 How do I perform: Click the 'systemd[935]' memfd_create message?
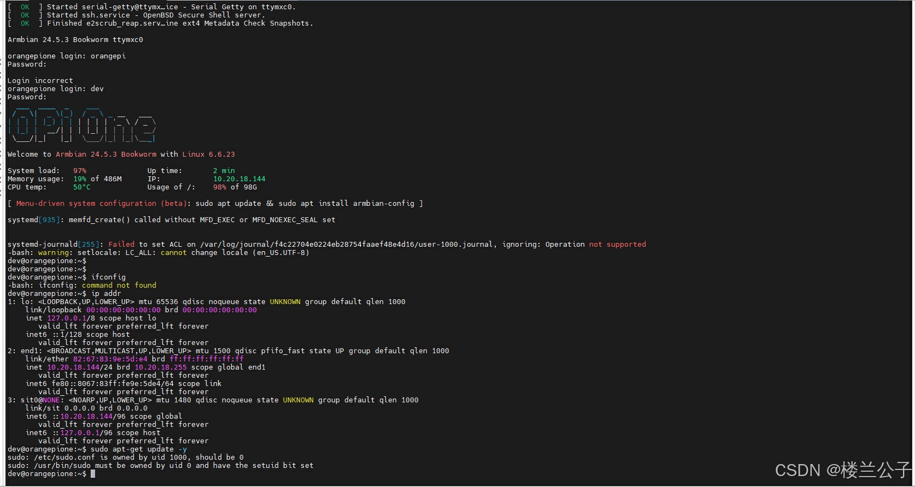pos(172,220)
